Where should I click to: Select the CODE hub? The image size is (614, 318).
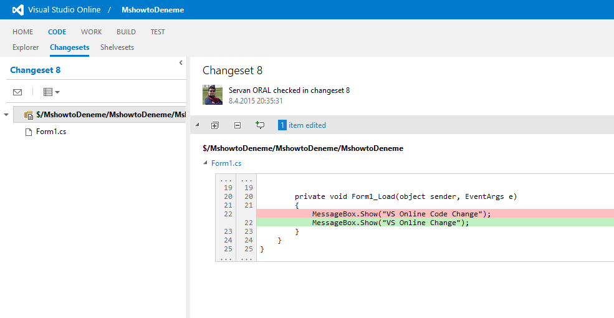tap(57, 32)
